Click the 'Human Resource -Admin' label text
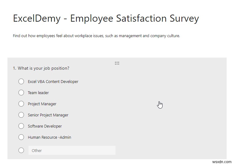 pos(50,137)
